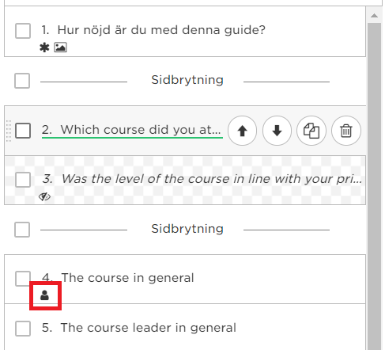Click the scrollbar up arrow
The width and height of the screenshot is (385, 350).
(374, 16)
